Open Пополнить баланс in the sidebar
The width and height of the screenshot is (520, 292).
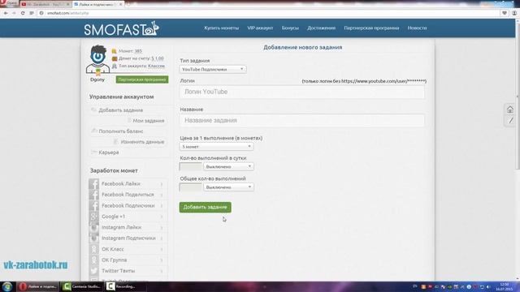(121, 131)
